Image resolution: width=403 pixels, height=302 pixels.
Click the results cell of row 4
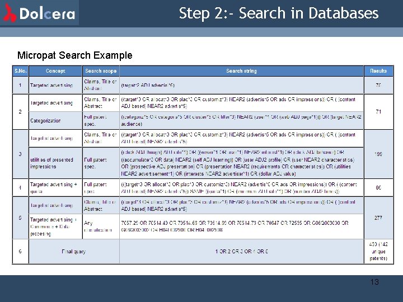[x=378, y=188]
